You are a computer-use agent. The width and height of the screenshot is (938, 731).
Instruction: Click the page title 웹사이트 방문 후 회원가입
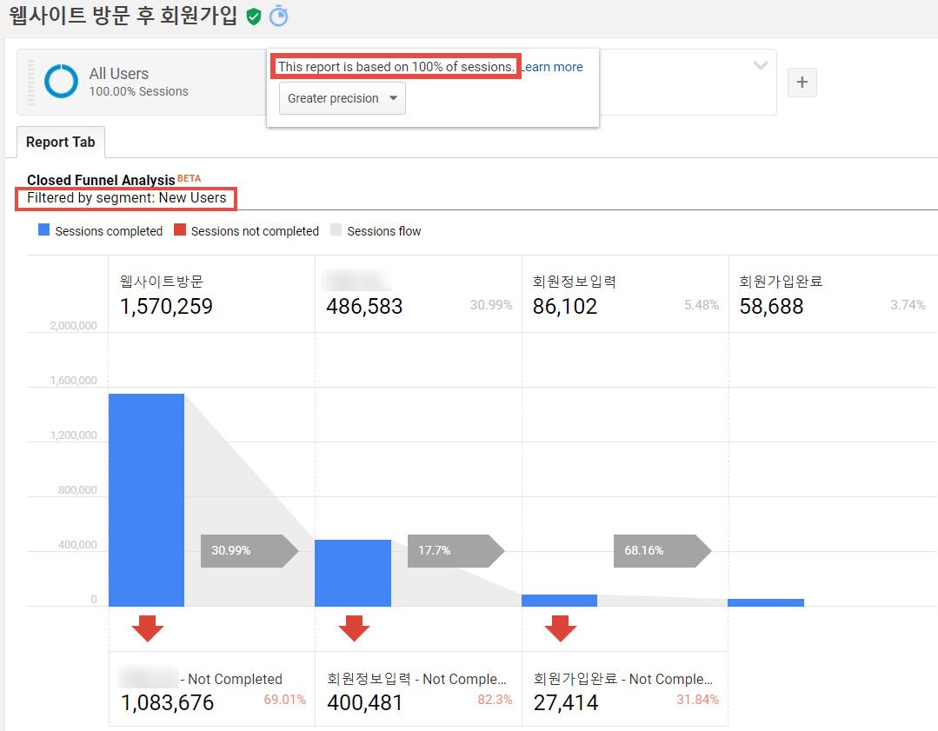[x=123, y=16]
